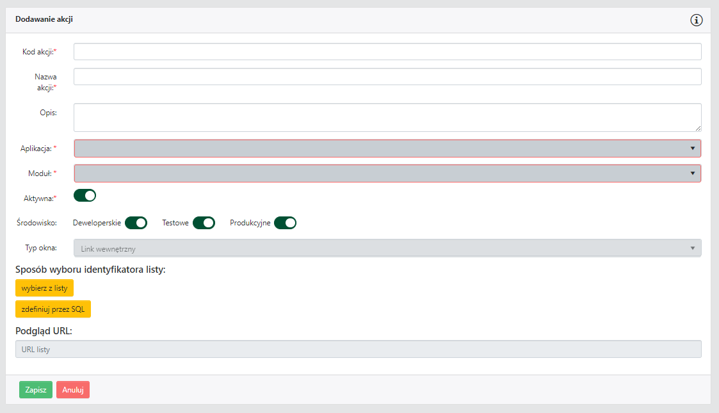Click the Aplikacja dropdown arrow
Viewport: 719px width, 413px height.
click(693, 149)
